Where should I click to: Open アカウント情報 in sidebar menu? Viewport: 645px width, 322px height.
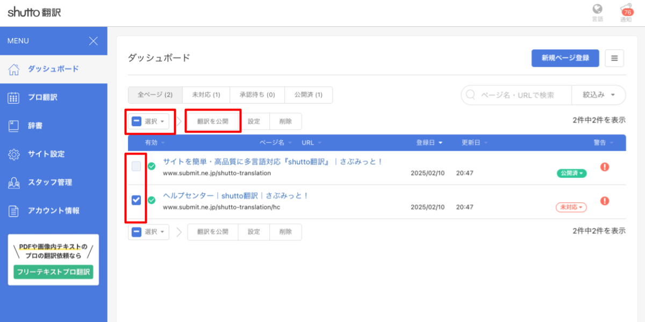[x=54, y=211]
